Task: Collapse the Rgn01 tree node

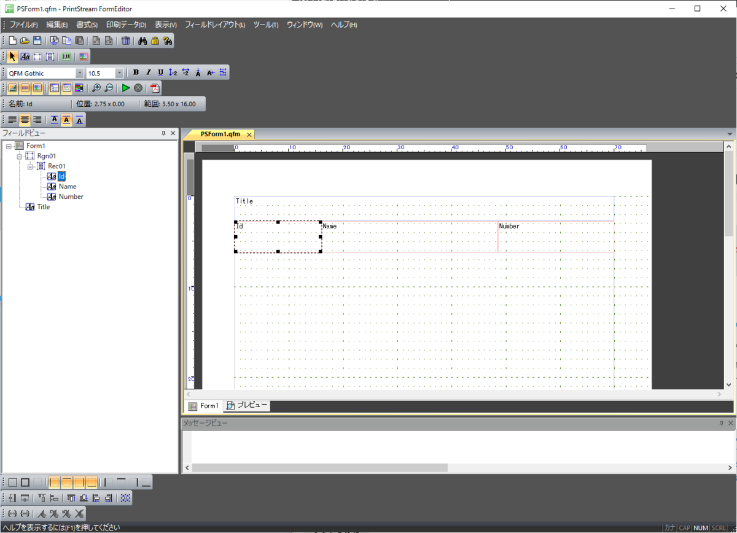Action: click(20, 156)
